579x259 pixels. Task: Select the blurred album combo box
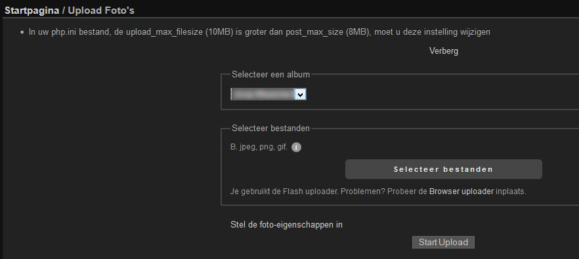[268, 94]
